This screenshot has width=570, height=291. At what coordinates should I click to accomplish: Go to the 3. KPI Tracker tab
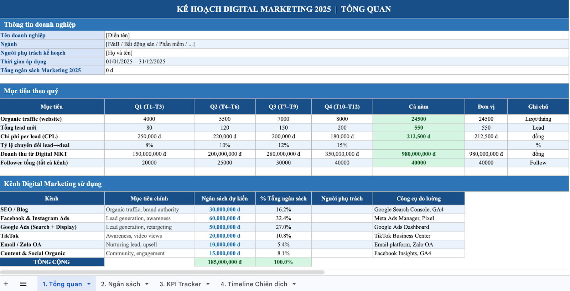tap(180, 284)
